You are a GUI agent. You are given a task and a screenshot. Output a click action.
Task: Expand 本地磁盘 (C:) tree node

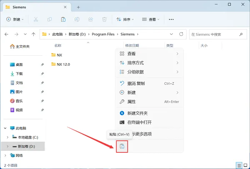pyautogui.click(x=7, y=137)
